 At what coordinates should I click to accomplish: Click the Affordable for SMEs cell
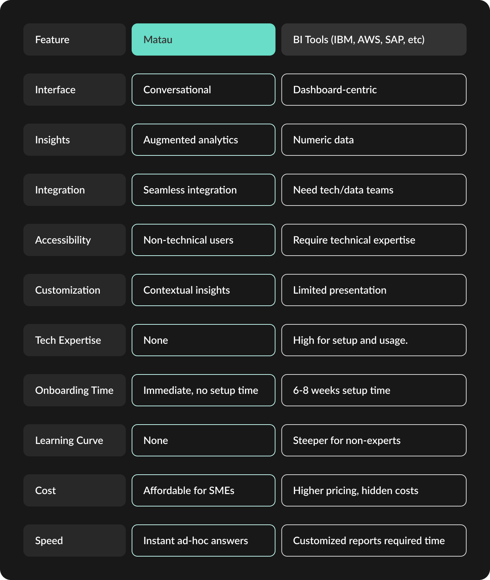pyautogui.click(x=203, y=490)
